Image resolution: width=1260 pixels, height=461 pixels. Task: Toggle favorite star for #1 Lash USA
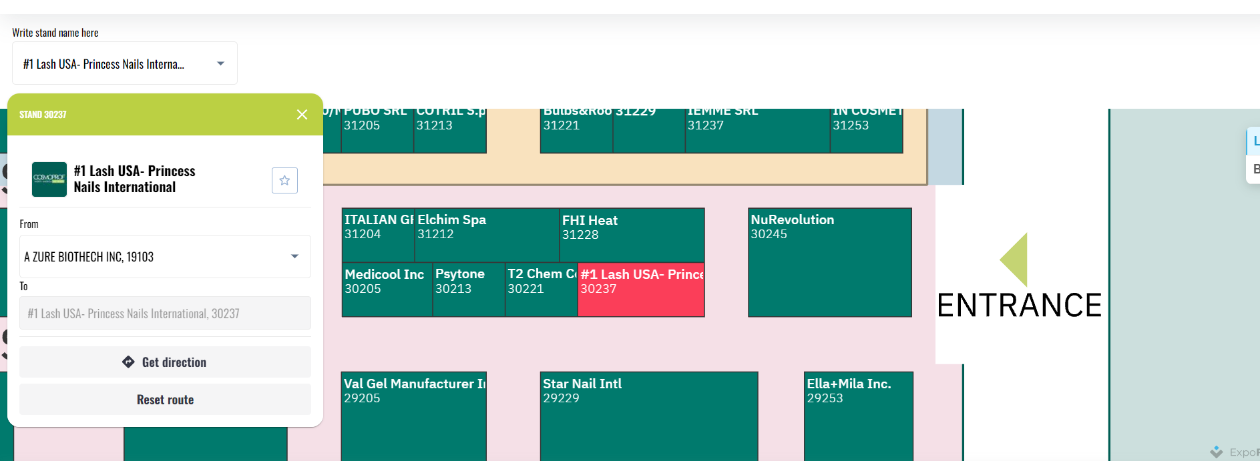tap(284, 180)
